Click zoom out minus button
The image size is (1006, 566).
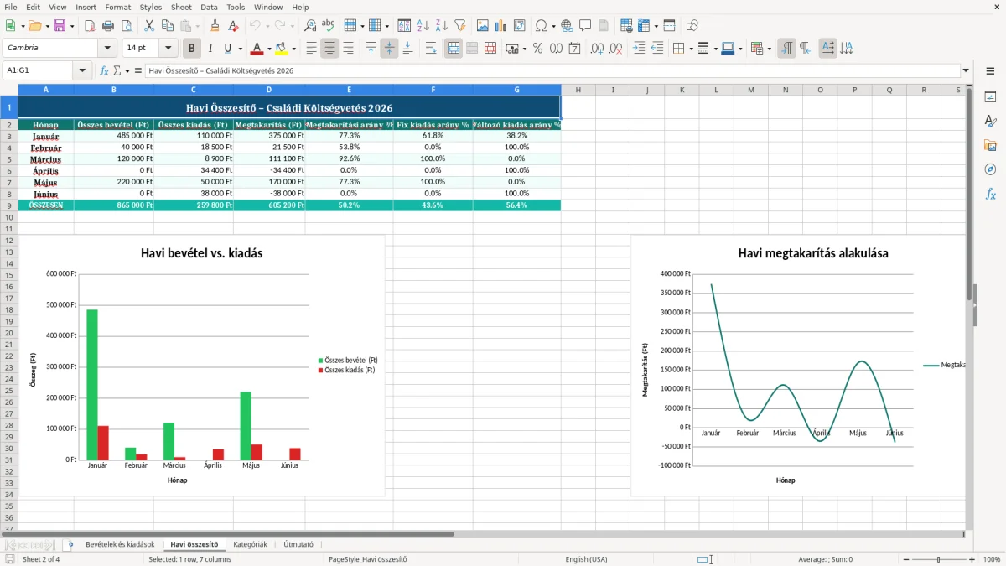pyautogui.click(x=905, y=559)
